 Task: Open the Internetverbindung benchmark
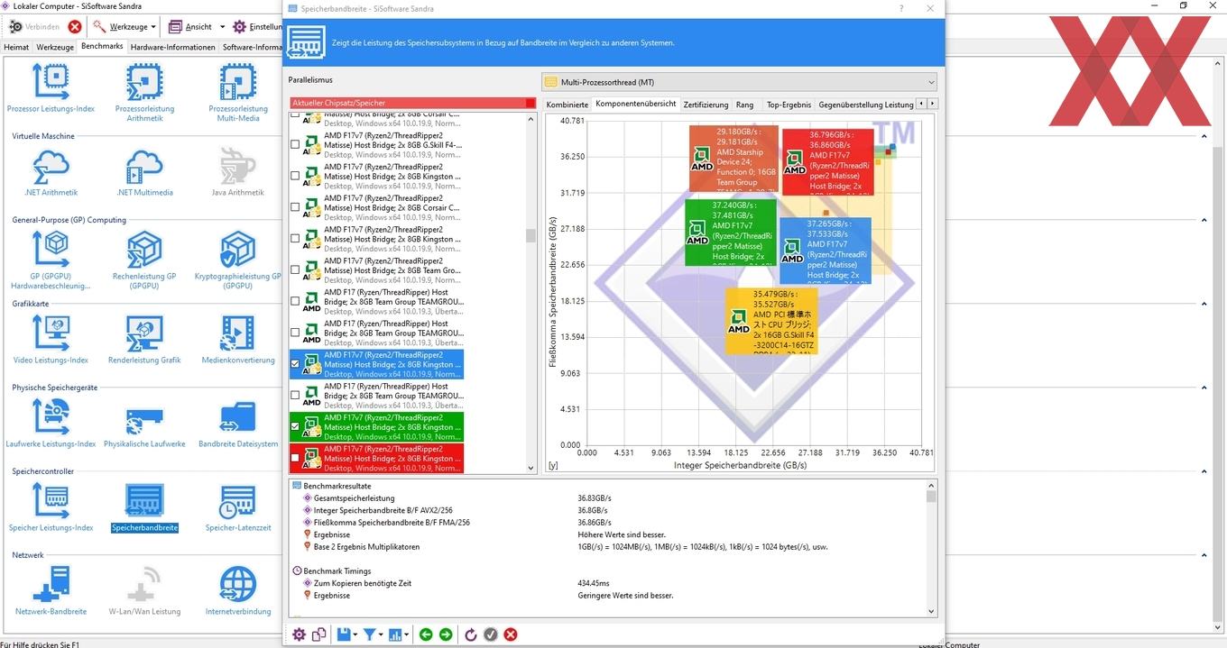(x=238, y=591)
